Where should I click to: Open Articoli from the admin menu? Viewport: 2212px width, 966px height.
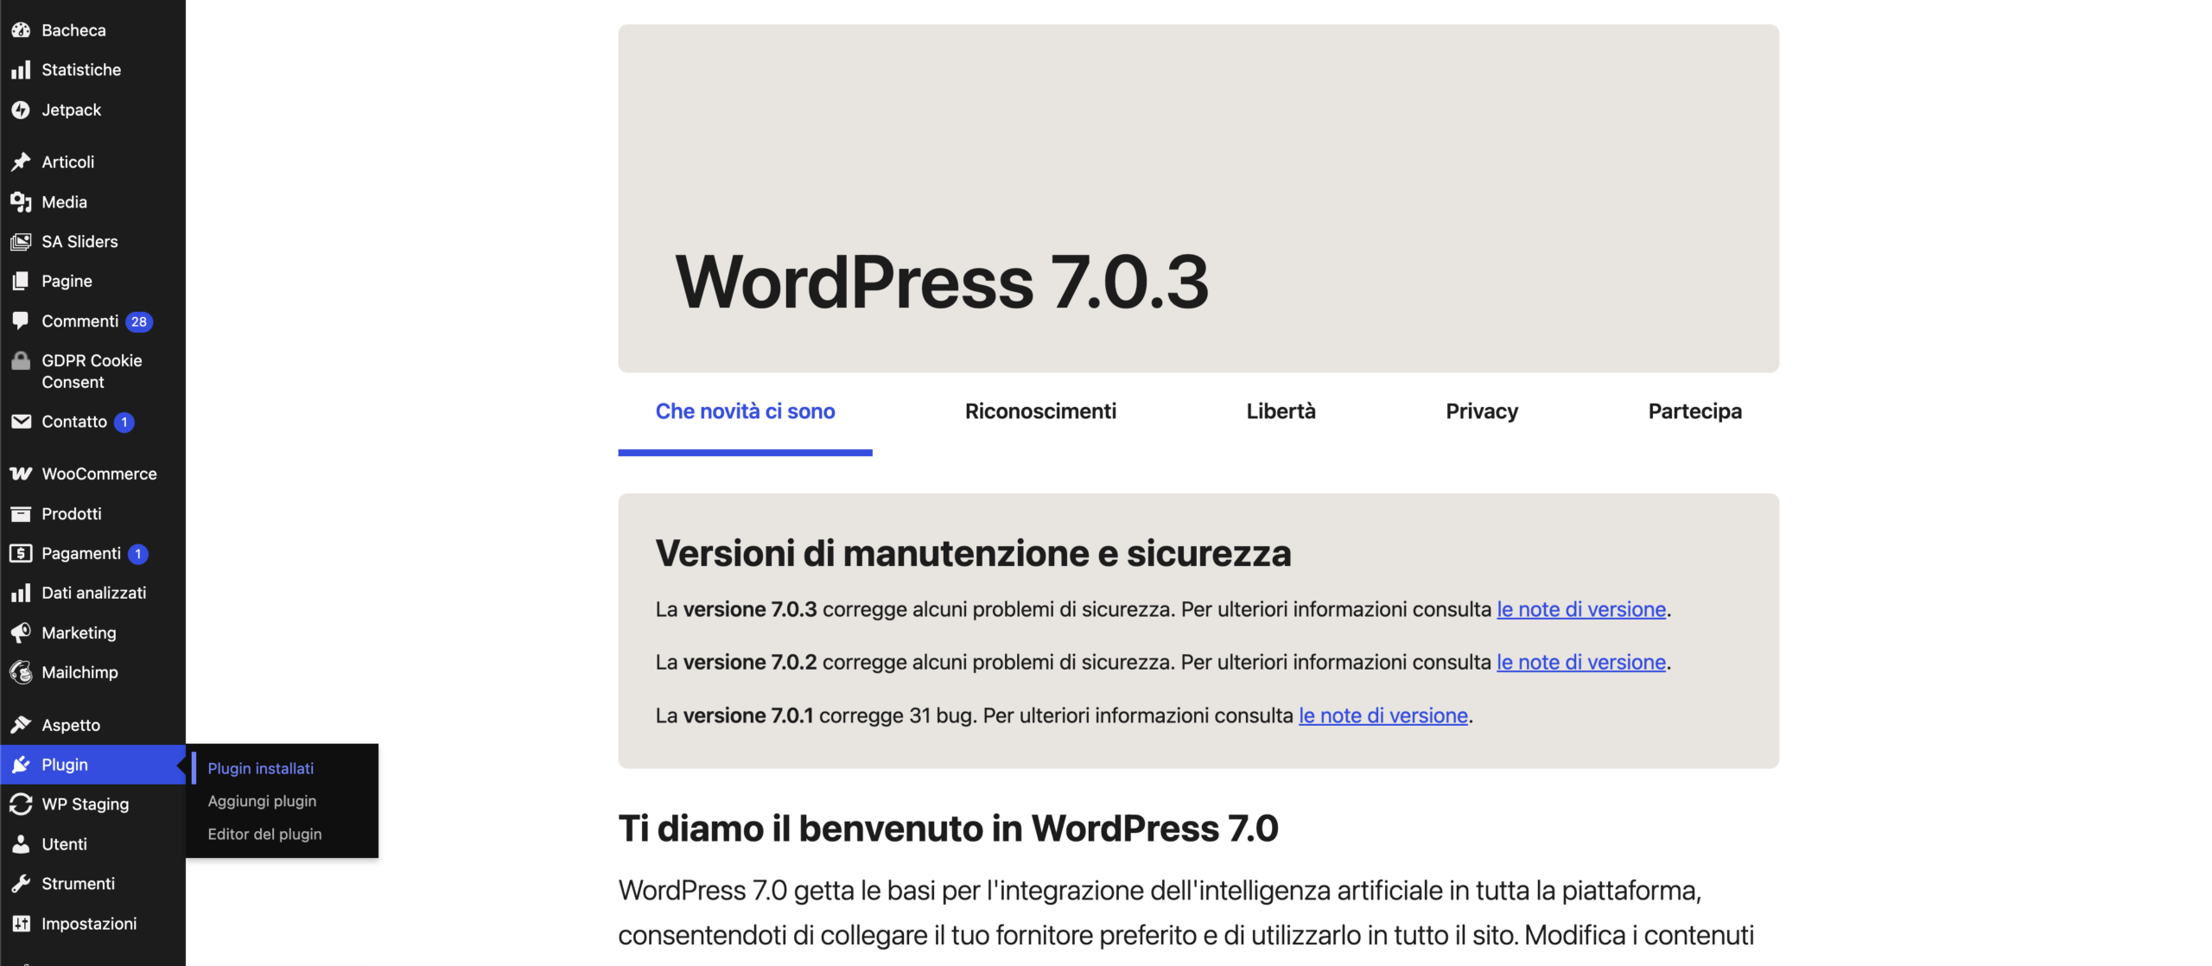[68, 162]
